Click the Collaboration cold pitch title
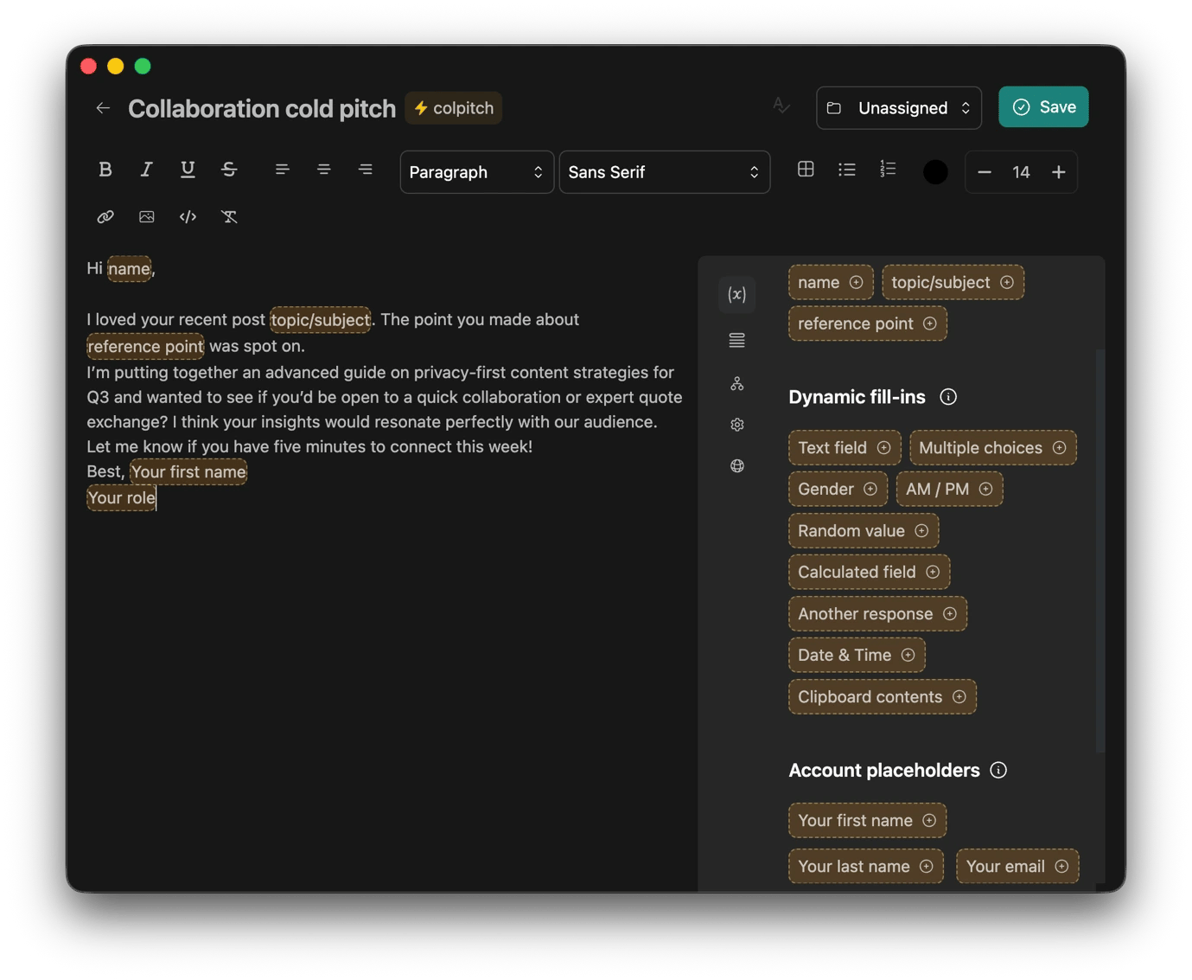 [262, 108]
